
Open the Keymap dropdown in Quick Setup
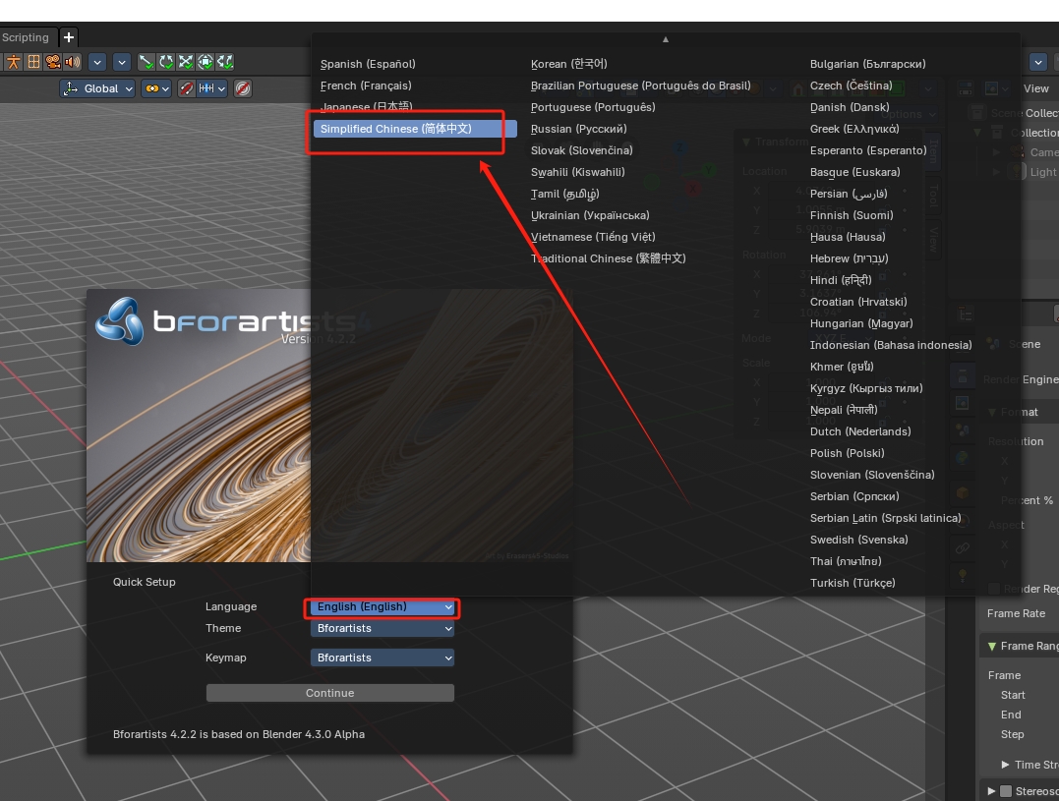(x=382, y=658)
